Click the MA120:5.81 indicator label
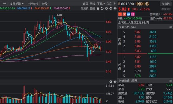 [43, 8]
